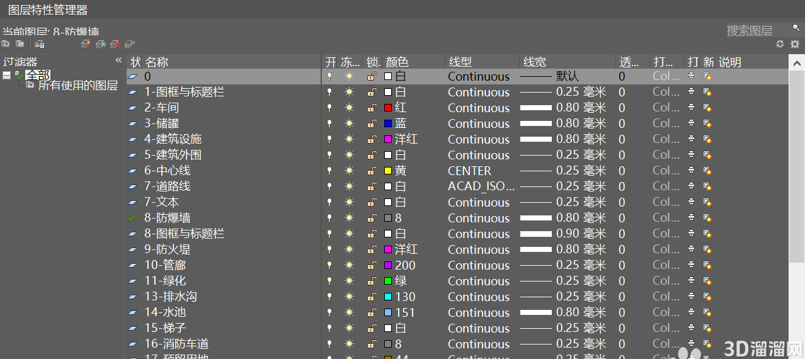Screen dimensions: 805x359
Task: Open lineweight 0.90 毫米 of 8-图框与标题栏
Action: pyautogui.click(x=563, y=234)
